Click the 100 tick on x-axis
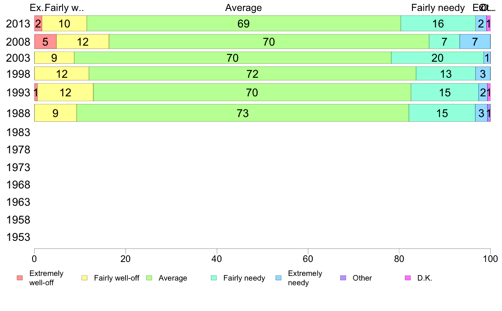502x311 pixels. [491, 259]
